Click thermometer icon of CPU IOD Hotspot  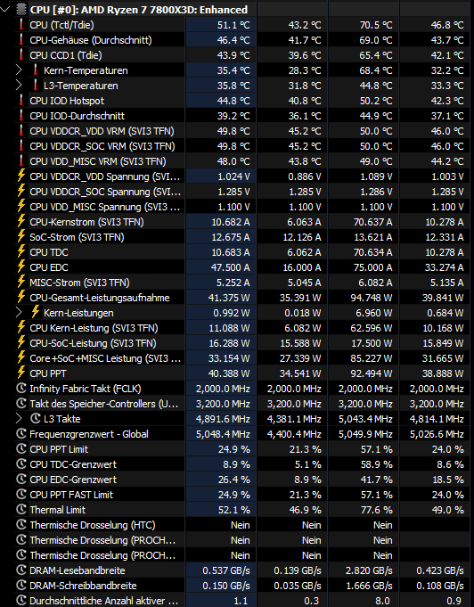point(21,101)
